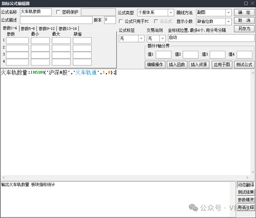Viewport: 256px width, 218px height.
Task: Expand 交易法则 dropdown showing 无
Action: coord(162,39)
